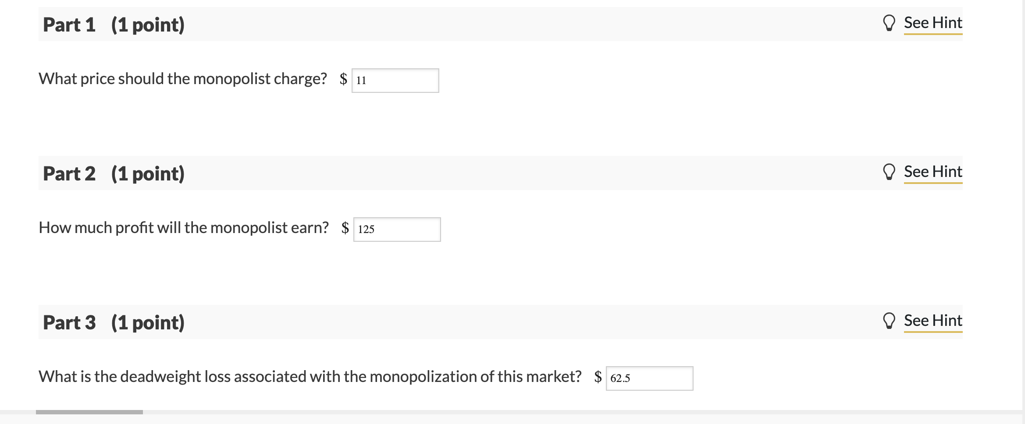Click the dollar sign before the profit field
Image resolution: width=1025 pixels, height=424 pixels.
click(345, 228)
